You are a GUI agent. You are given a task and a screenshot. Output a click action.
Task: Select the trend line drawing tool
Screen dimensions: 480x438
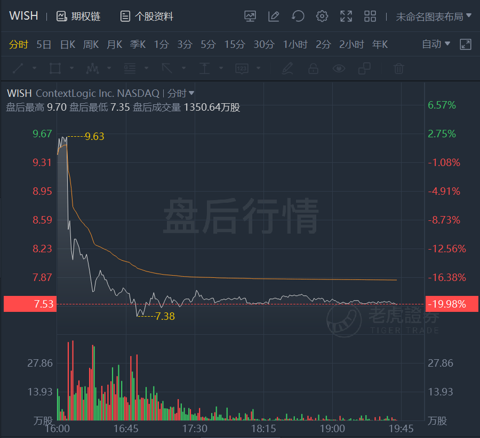(x=18, y=69)
